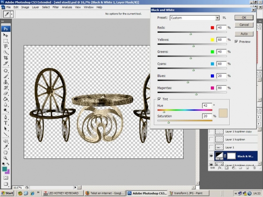The image size is (263, 197).
Task: Expand the collapsed toolbox double-arrow
Action: click(3, 21)
